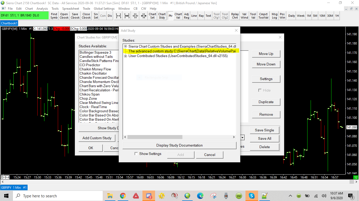This screenshot has height=201, width=359.
Task: Open Discord from the taskbar
Action: pyautogui.click(x=149, y=196)
